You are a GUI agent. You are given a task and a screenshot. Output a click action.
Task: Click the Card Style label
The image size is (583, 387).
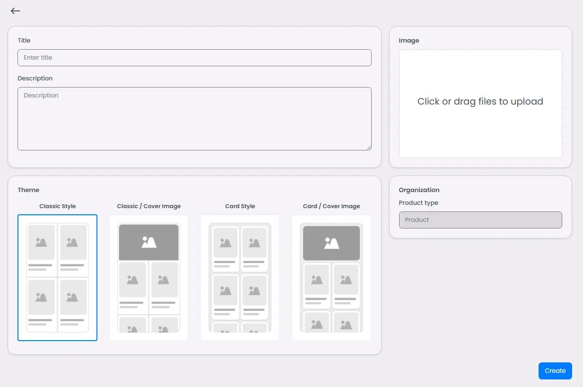[240, 206]
